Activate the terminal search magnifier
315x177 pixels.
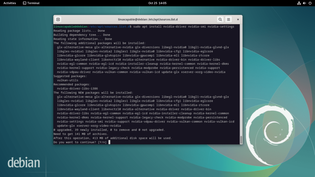(220, 19)
